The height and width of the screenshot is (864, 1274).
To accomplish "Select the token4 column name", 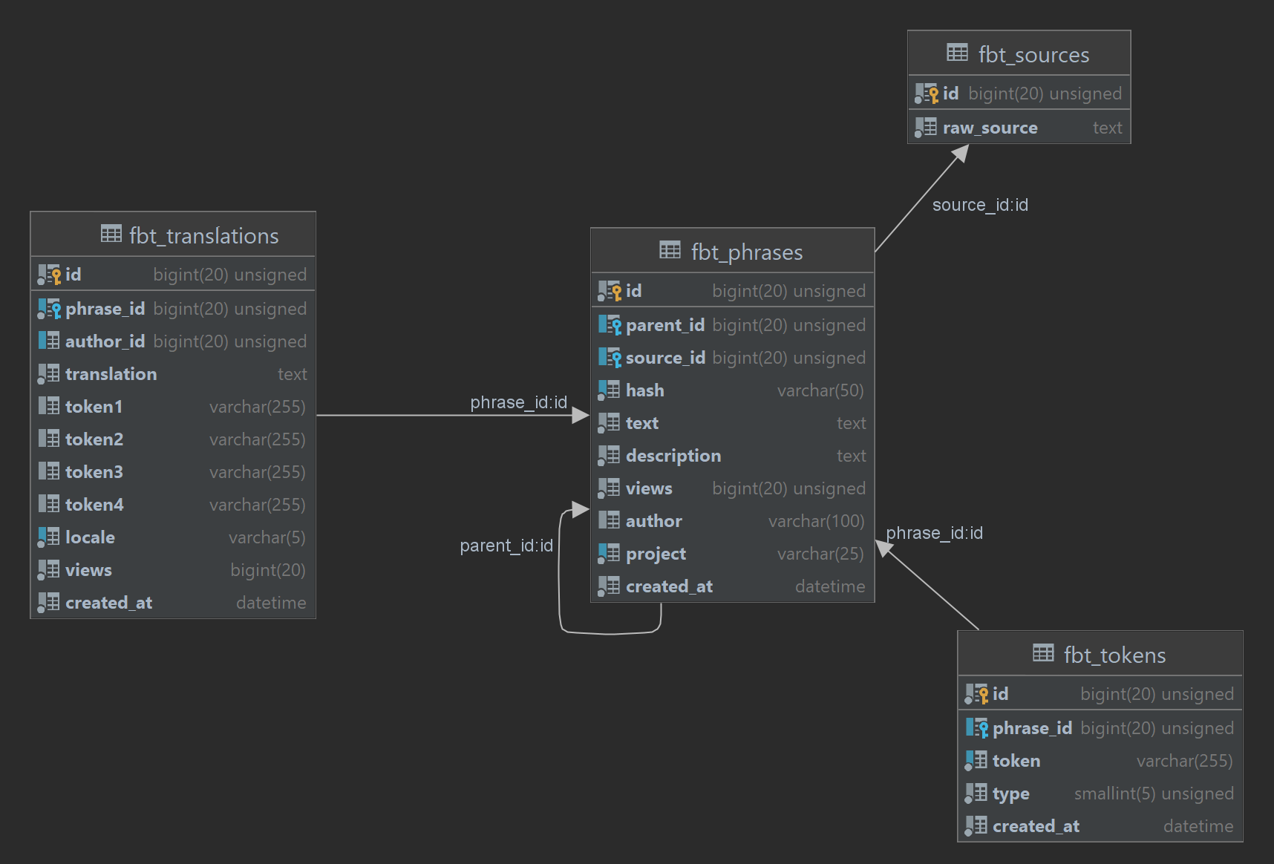I will [x=94, y=505].
